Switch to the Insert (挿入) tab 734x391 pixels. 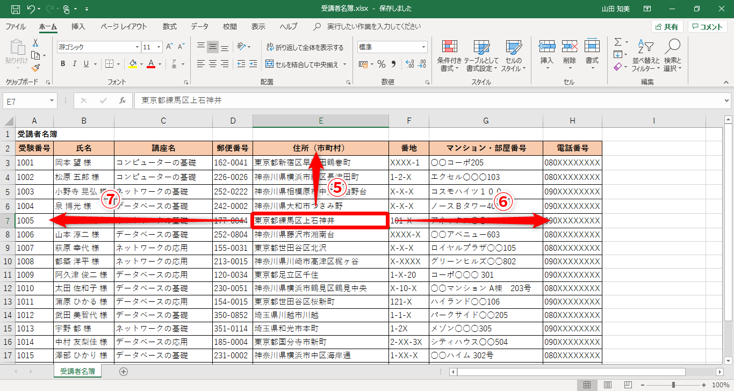pos(78,26)
